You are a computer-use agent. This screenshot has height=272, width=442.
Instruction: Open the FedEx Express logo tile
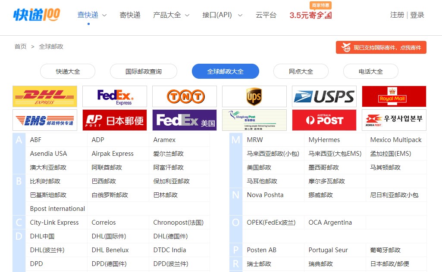tap(115, 96)
